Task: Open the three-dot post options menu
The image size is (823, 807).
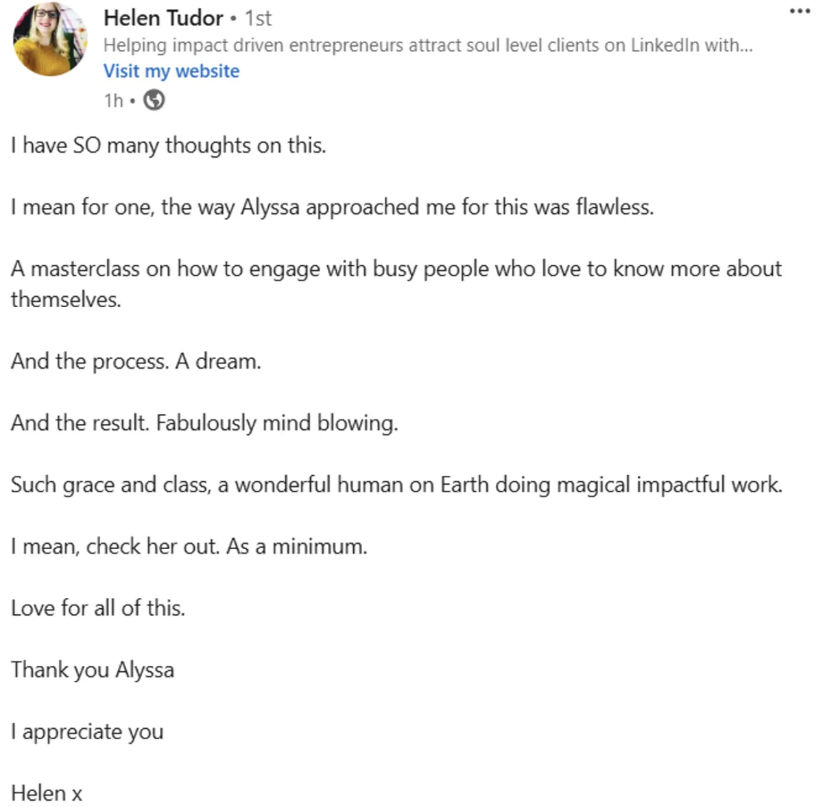Action: [x=800, y=12]
